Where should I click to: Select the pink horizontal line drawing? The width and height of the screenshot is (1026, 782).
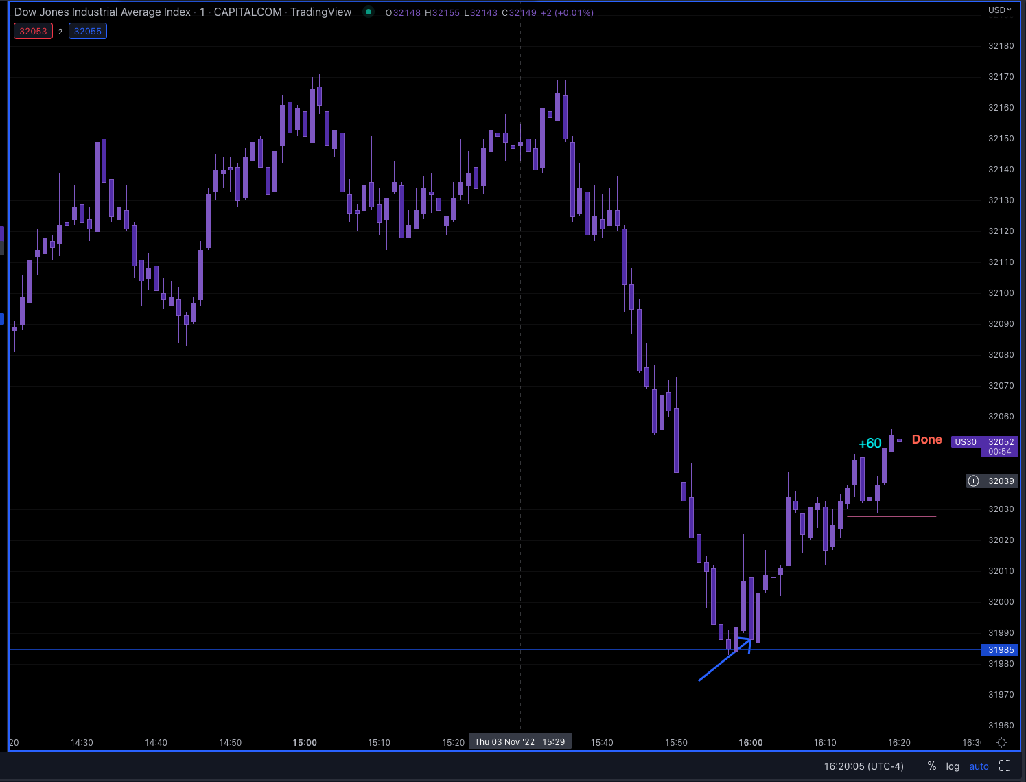(x=891, y=516)
